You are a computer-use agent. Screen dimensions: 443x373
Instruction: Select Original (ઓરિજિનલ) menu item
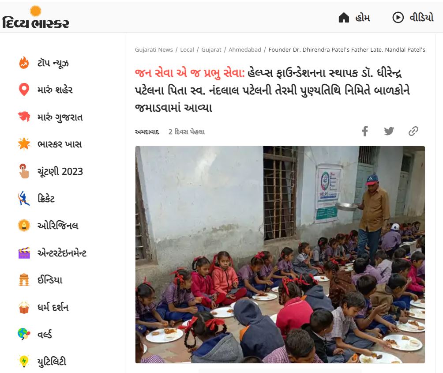pyautogui.click(x=48, y=226)
